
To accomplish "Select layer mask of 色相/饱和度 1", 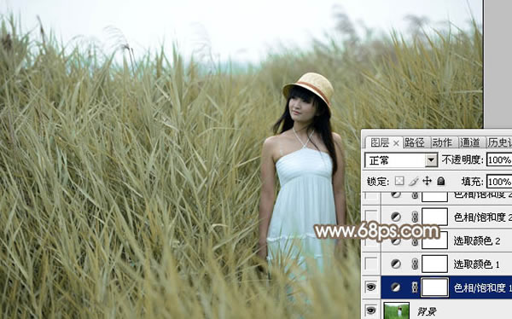I will coord(434,287).
